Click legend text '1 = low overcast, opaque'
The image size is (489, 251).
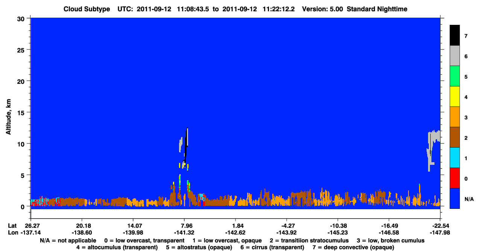[228, 240]
